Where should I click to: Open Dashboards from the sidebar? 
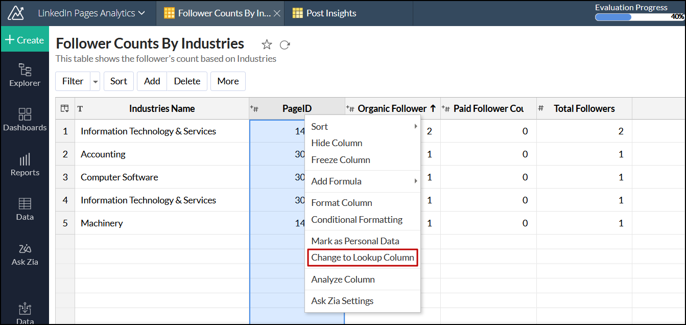coord(25,119)
